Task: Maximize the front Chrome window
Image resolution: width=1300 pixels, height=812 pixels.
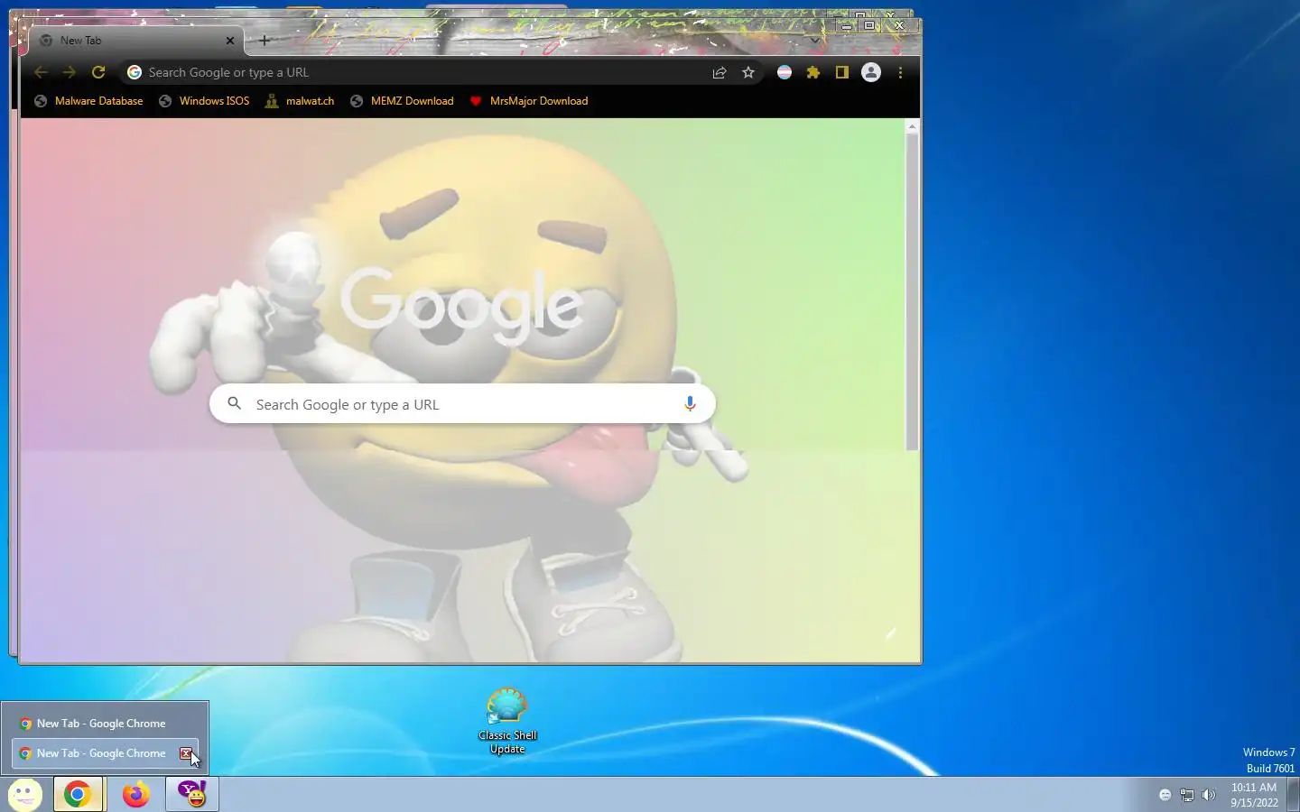Action: coord(870,26)
